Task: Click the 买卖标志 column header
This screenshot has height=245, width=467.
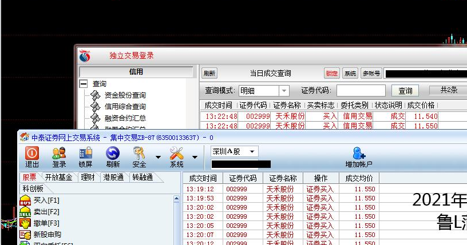Action: click(320, 105)
